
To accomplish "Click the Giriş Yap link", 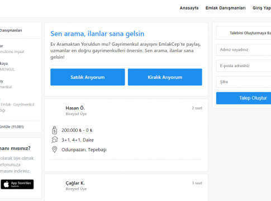I will 262,8.
